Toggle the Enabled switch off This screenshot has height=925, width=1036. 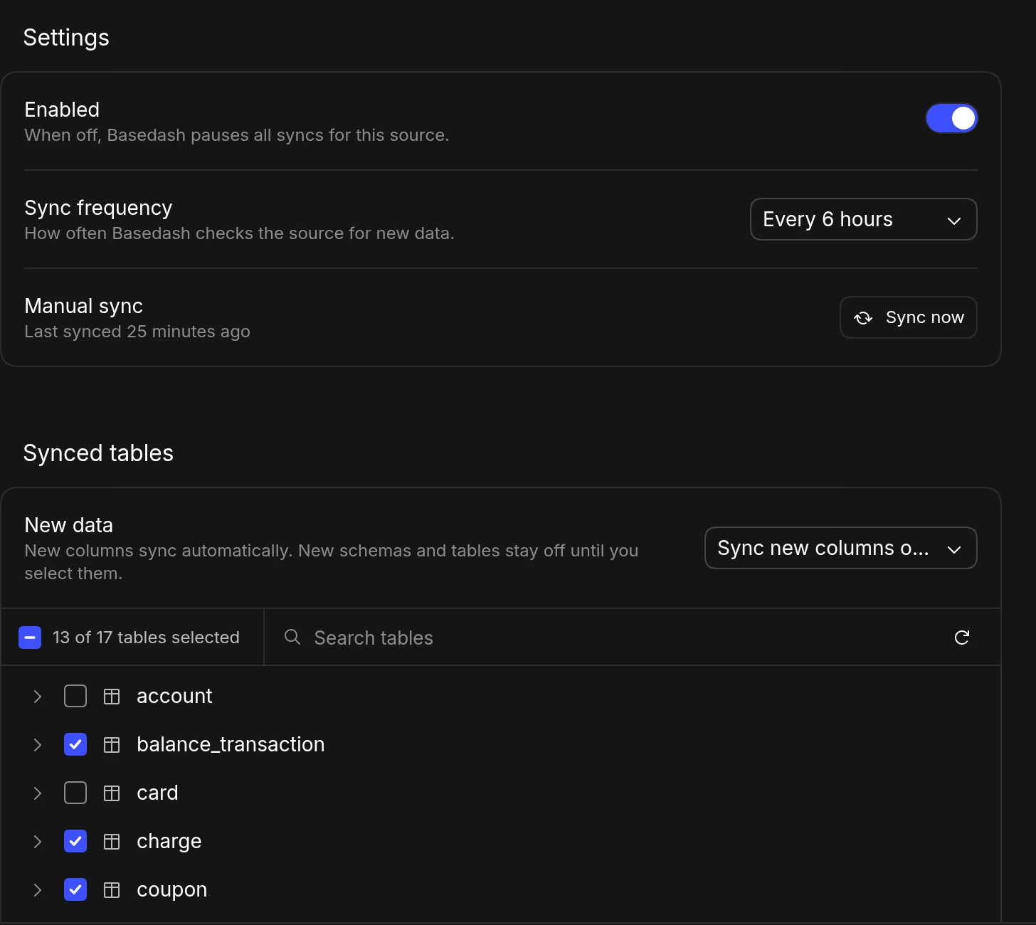point(951,118)
